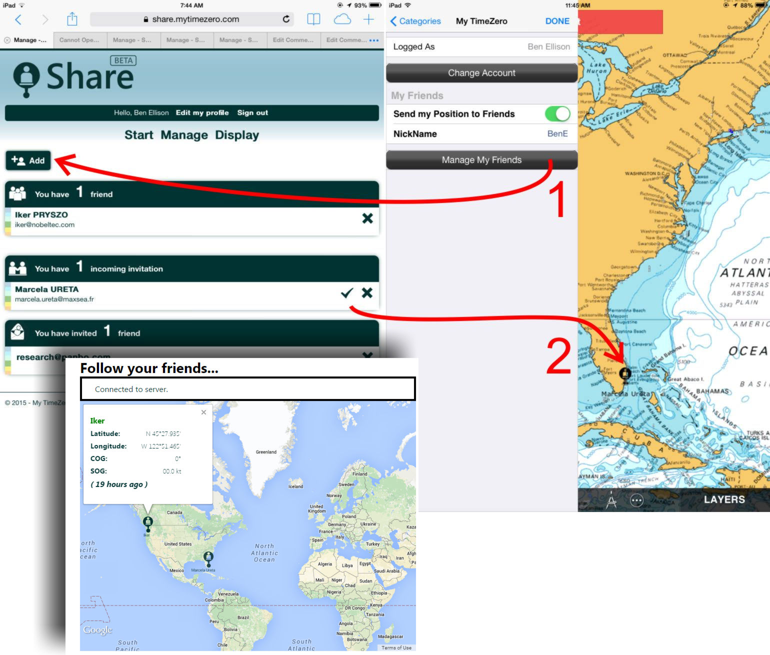Tap Marcela Ureta boat marker on chart
This screenshot has height=655, width=770.
pos(625,374)
